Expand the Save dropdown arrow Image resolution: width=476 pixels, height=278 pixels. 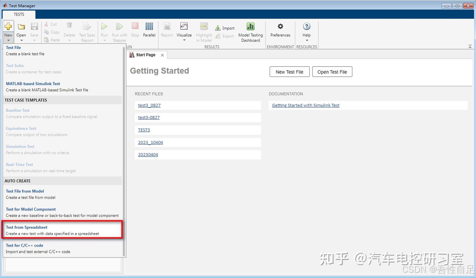coord(34,40)
